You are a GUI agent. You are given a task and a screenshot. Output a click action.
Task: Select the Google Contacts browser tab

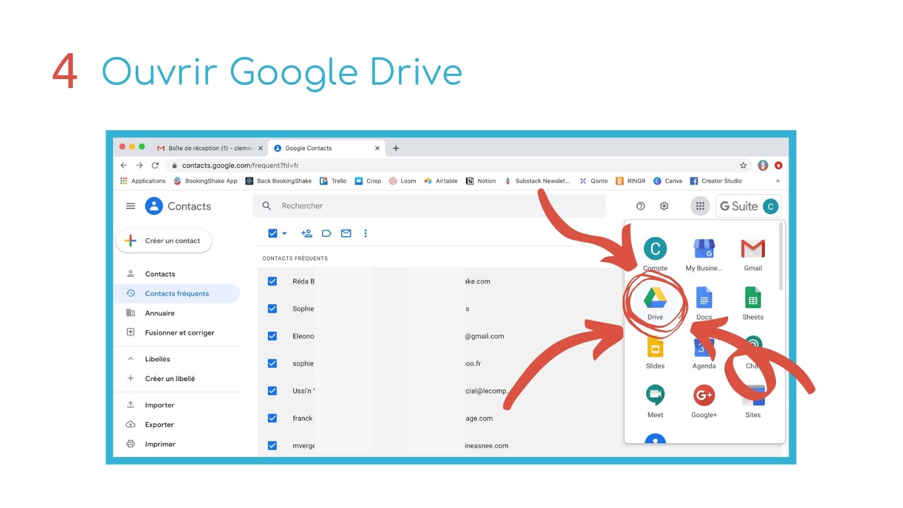[x=326, y=148]
